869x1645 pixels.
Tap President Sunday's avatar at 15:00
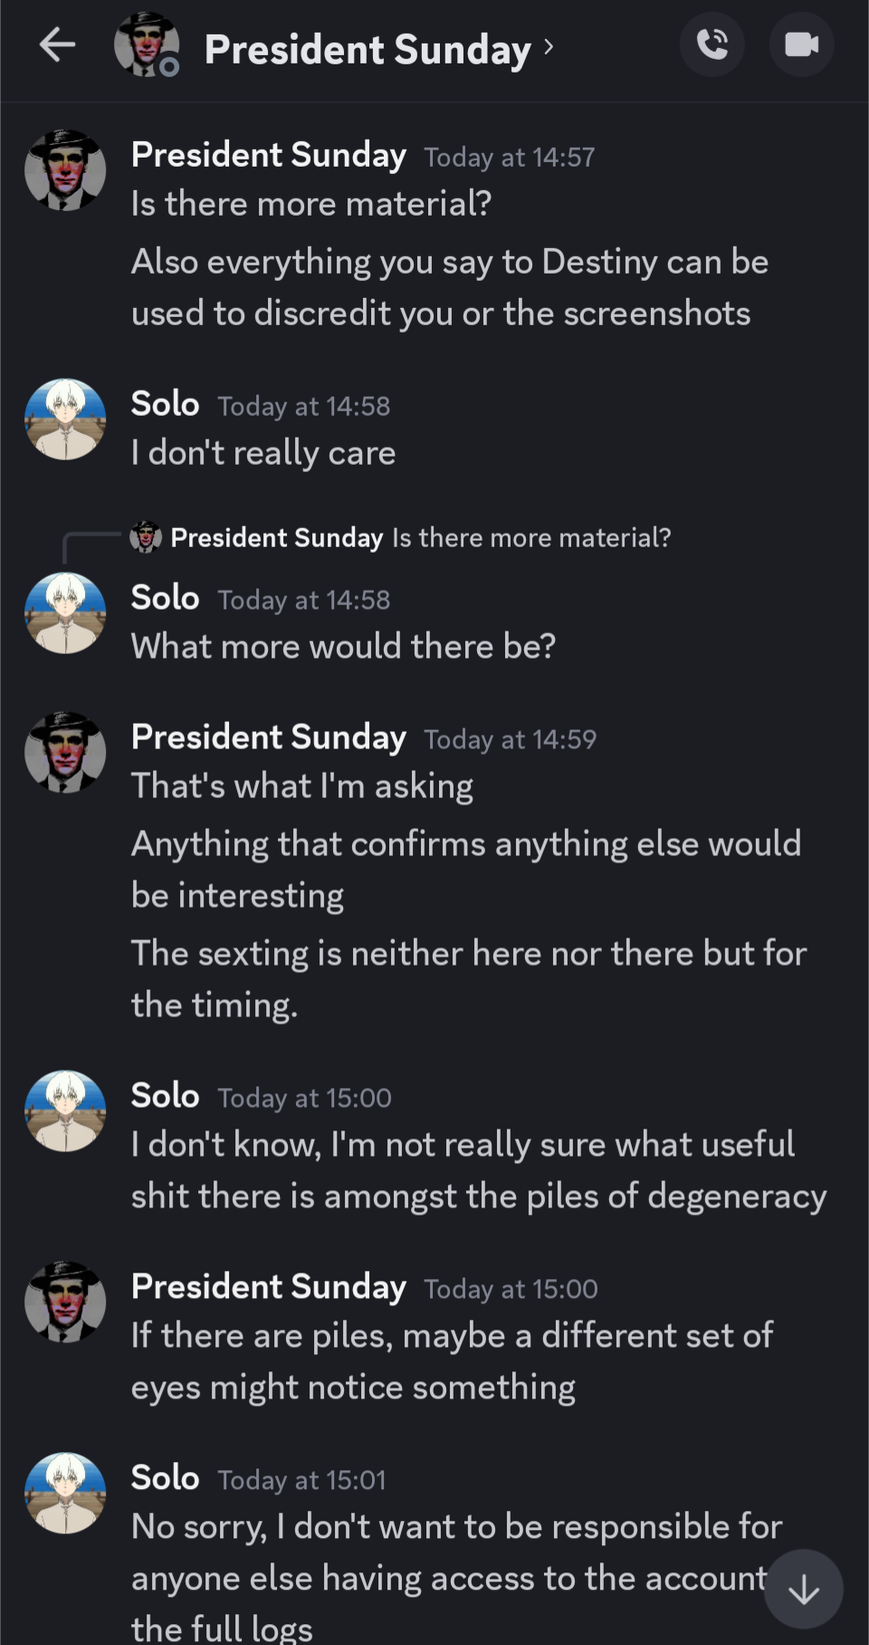point(65,1302)
